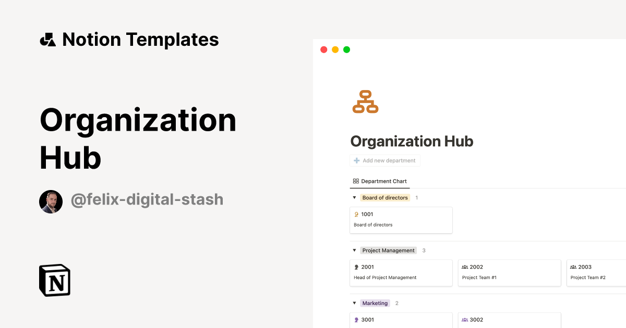Viewport: 626px width, 328px height.
Task: Click the plus icon on Add new department
Action: coord(356,160)
